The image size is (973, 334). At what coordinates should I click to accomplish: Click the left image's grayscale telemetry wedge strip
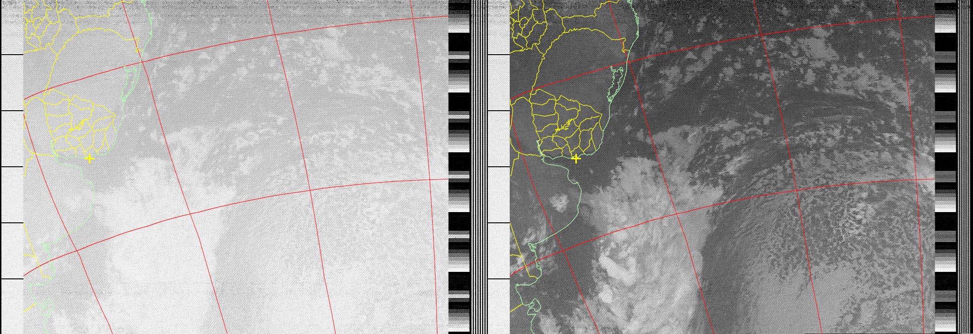click(x=459, y=168)
